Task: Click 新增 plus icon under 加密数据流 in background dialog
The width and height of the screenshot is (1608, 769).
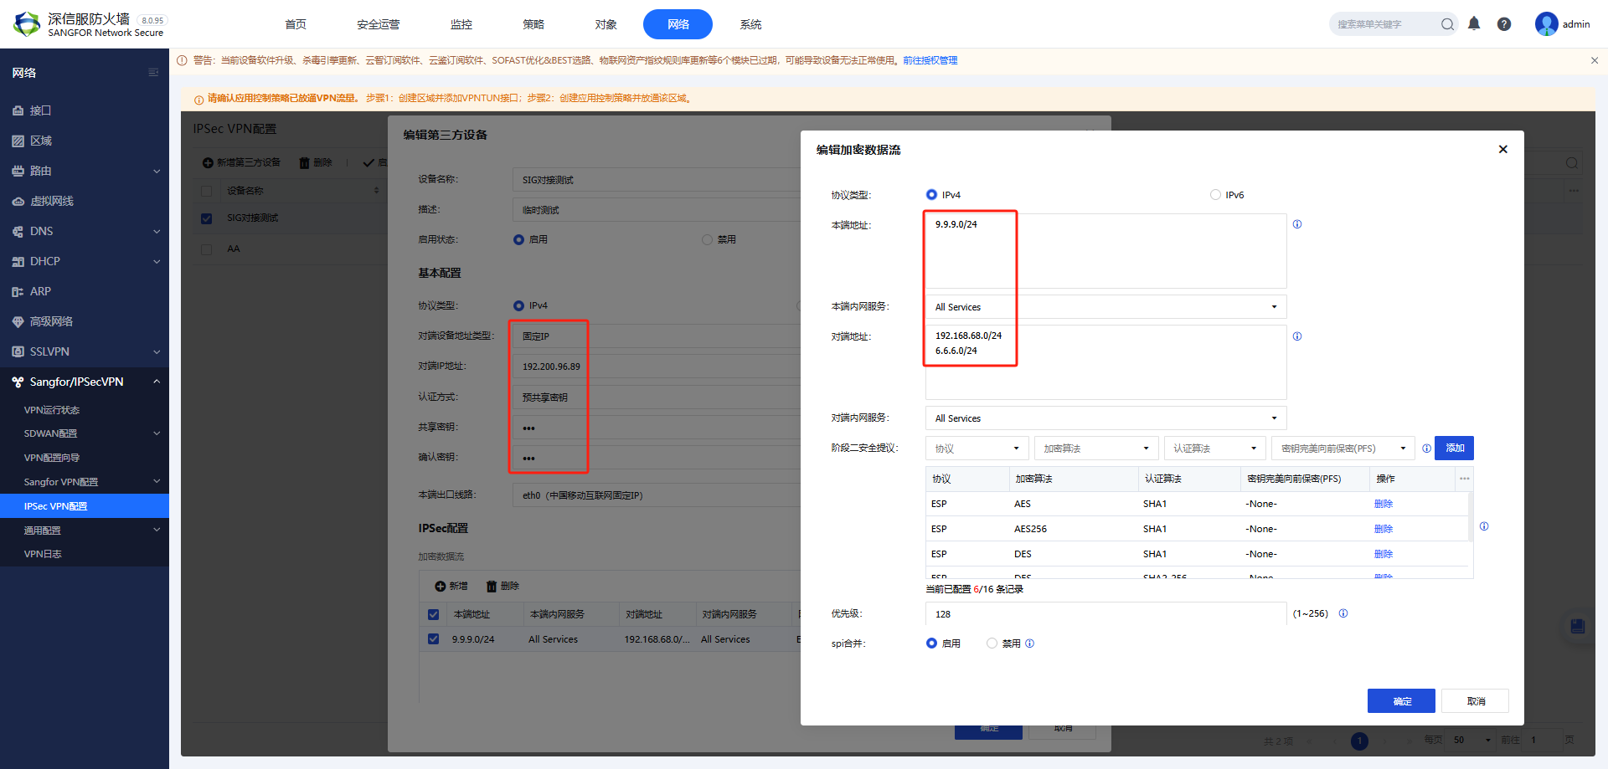Action: tap(441, 586)
